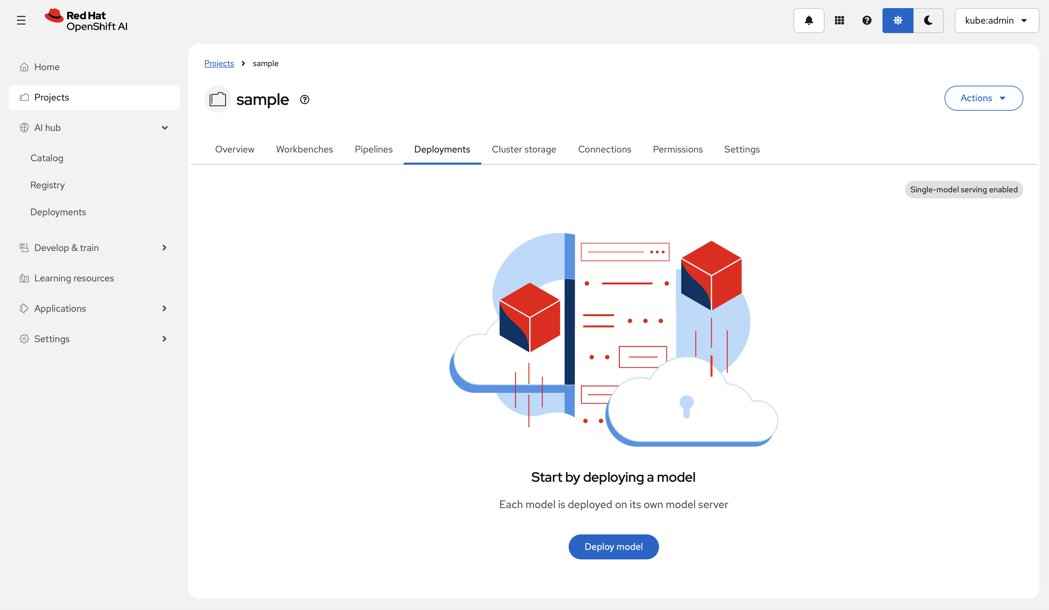The width and height of the screenshot is (1049, 610).
Task: Switch to the Workbenches tab
Action: pos(304,149)
